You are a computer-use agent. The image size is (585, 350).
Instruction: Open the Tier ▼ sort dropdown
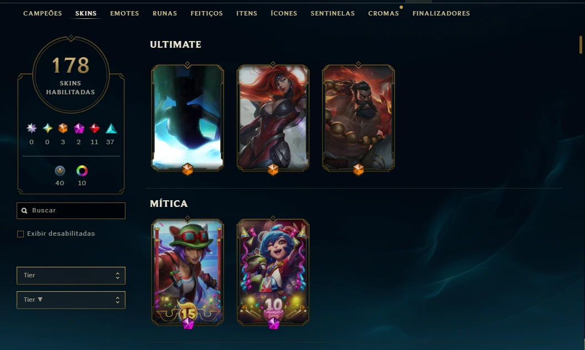[x=71, y=300]
